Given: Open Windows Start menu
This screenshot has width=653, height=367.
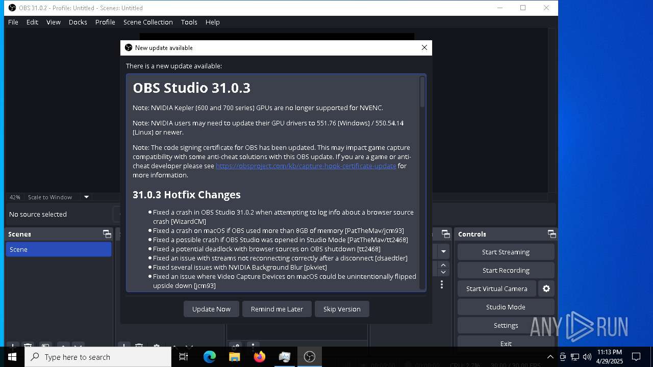Looking at the screenshot, I should (12, 357).
